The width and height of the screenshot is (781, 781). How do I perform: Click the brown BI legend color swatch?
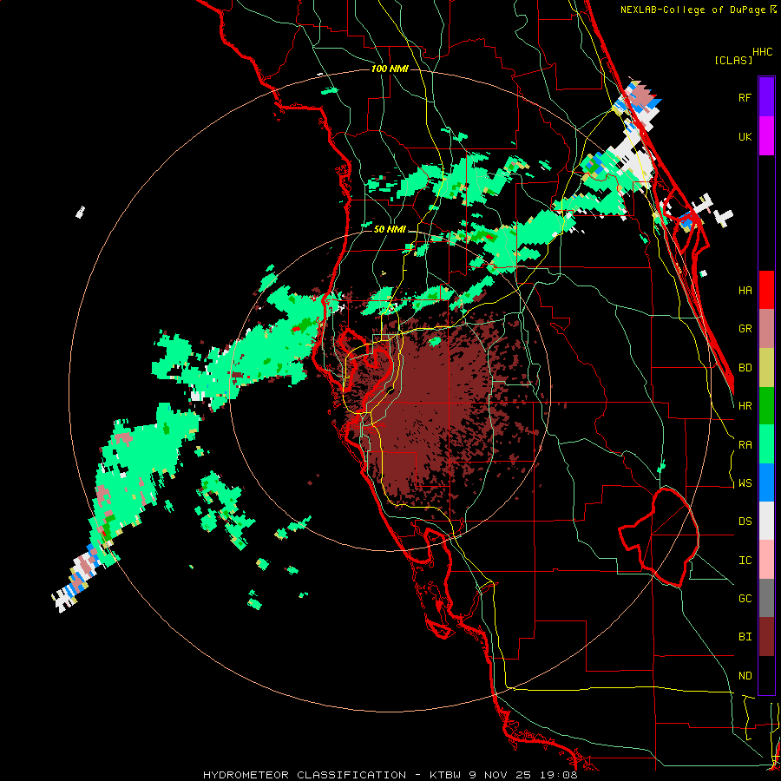click(x=766, y=637)
